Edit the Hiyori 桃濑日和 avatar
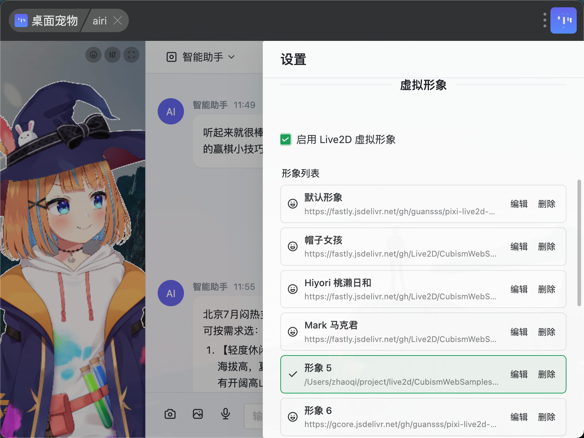This screenshot has height=438, width=584. point(519,289)
